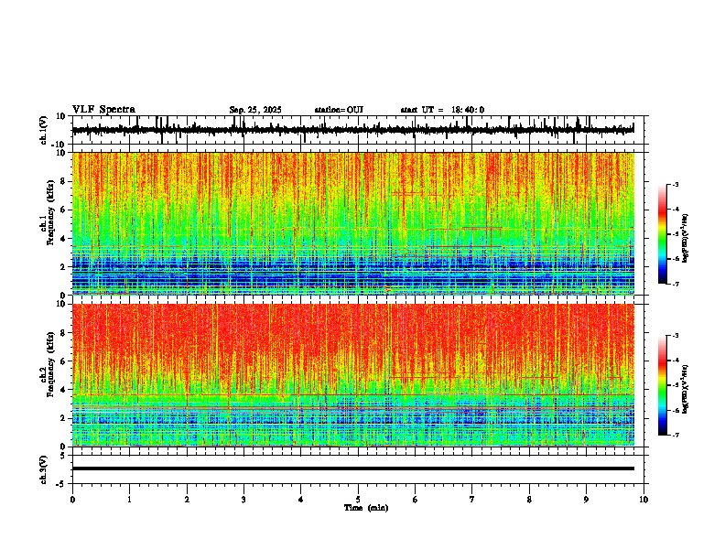The height and width of the screenshot is (560, 725).
Task: Click the date "Sep. 25, 2025"
Action: (x=255, y=110)
